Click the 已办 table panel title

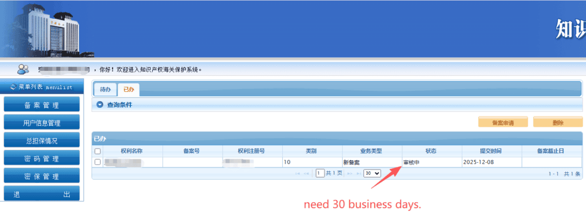(x=100, y=139)
